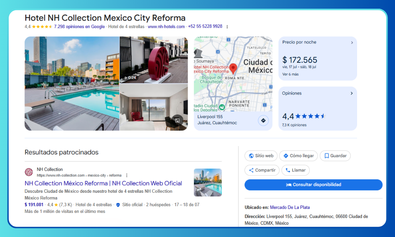
Task: Click the Cómo llegar button
Action: pos(299,156)
